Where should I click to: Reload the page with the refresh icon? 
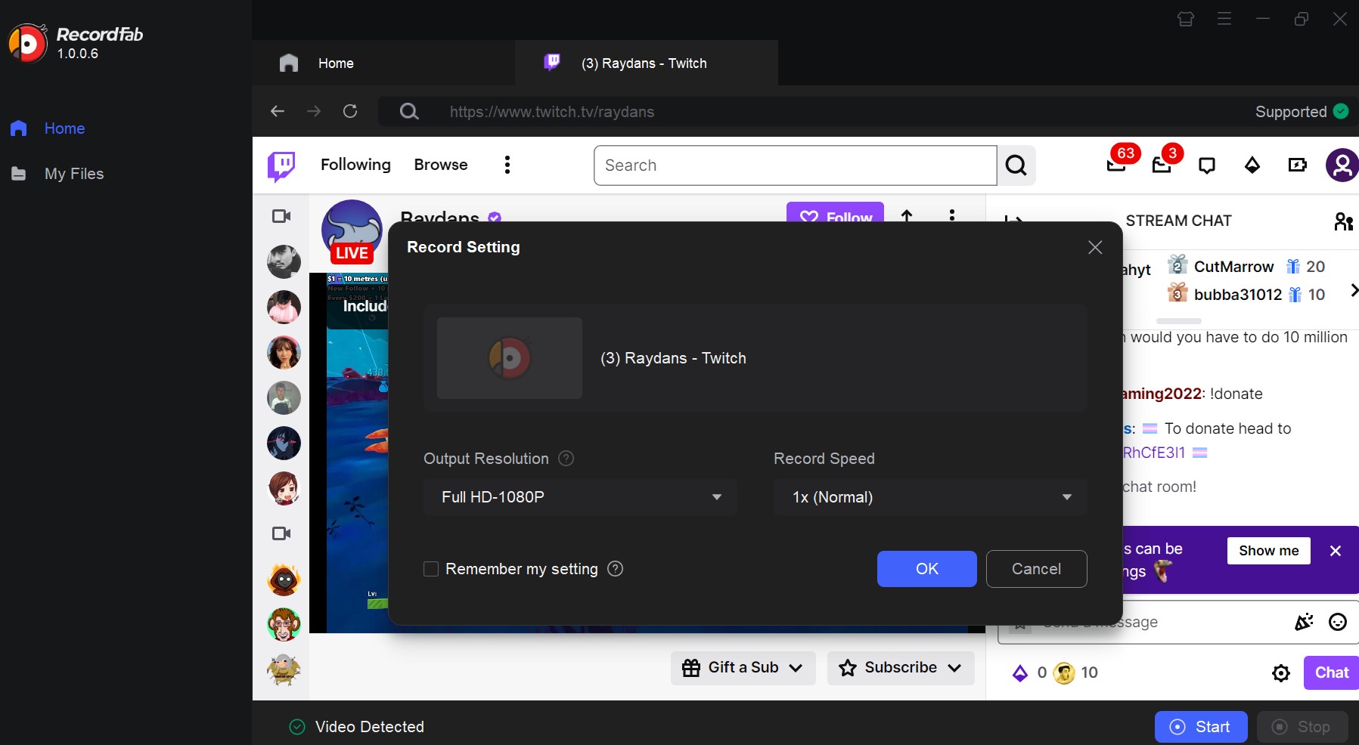350,112
